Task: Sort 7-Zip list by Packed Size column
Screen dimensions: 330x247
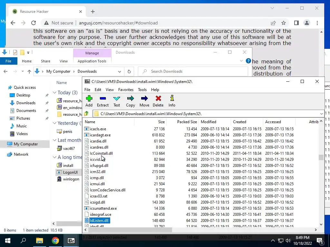Action: [x=182, y=122]
